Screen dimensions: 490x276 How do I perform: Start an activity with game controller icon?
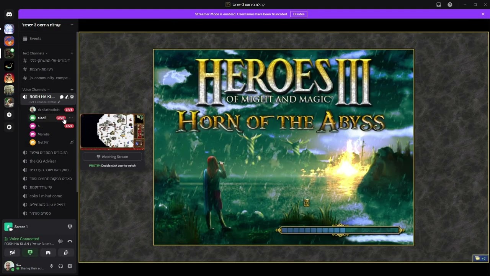coord(48,253)
